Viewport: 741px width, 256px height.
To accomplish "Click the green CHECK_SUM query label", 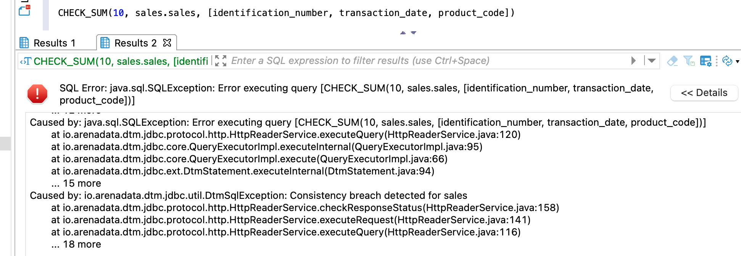I will (121, 61).
